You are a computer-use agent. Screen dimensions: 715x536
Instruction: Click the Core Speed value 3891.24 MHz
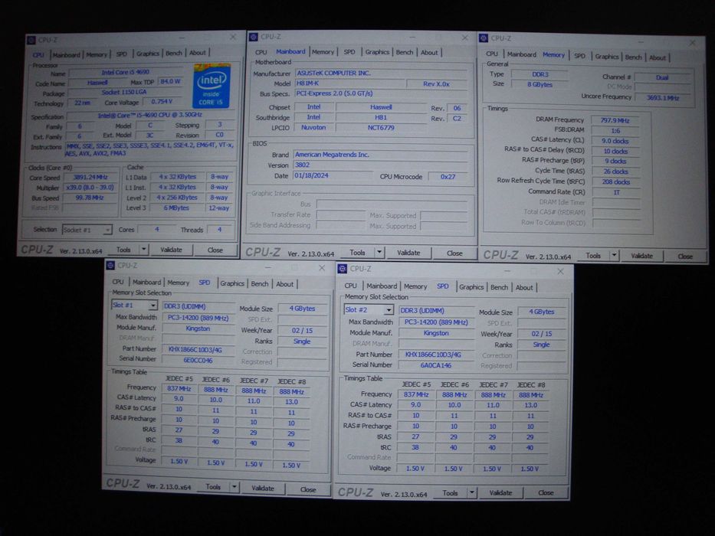pos(90,177)
